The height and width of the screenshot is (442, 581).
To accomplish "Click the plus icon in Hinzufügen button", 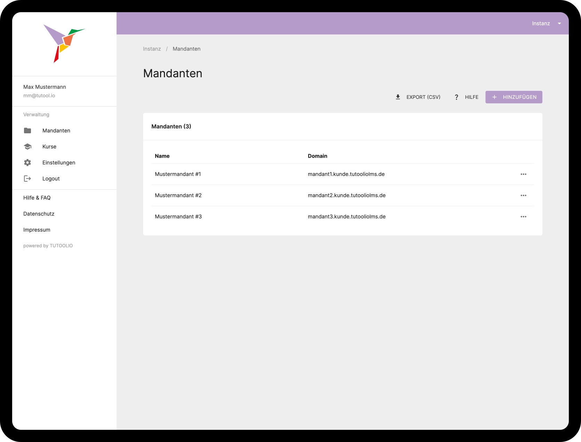I will point(494,97).
